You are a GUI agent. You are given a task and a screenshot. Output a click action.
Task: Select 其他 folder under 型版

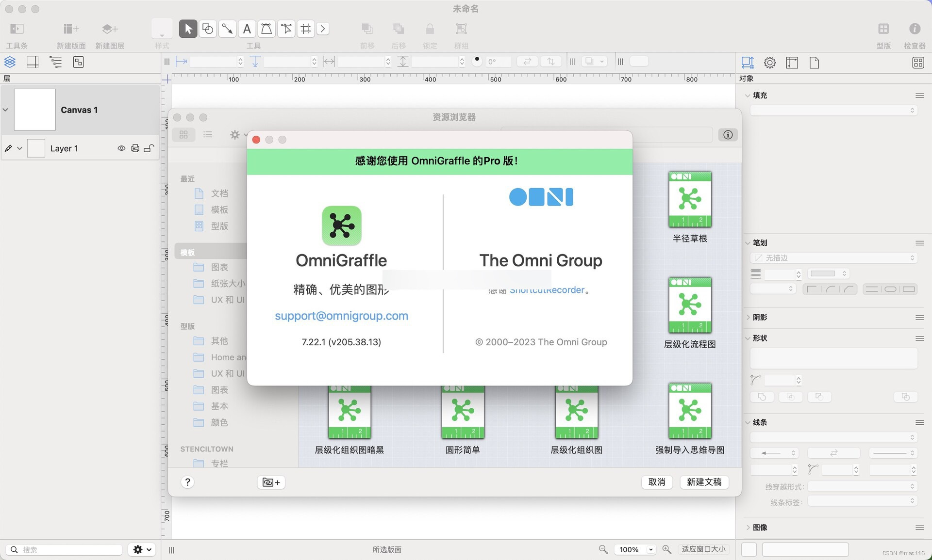(x=211, y=341)
